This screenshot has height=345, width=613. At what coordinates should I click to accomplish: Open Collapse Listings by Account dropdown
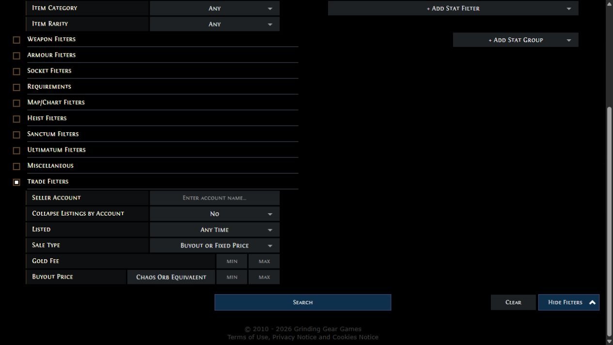tap(215, 214)
